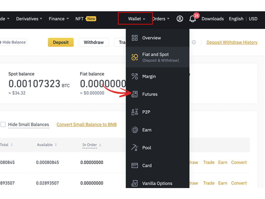Sort table by Total column
This screenshot has width=265, height=199.
6,145
